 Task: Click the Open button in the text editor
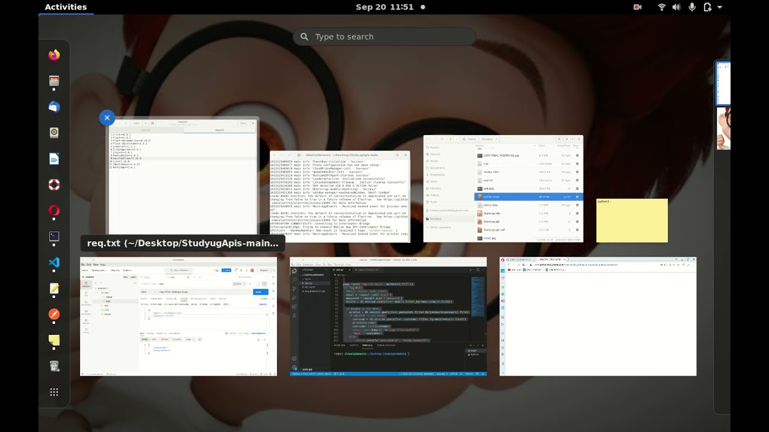(136, 123)
